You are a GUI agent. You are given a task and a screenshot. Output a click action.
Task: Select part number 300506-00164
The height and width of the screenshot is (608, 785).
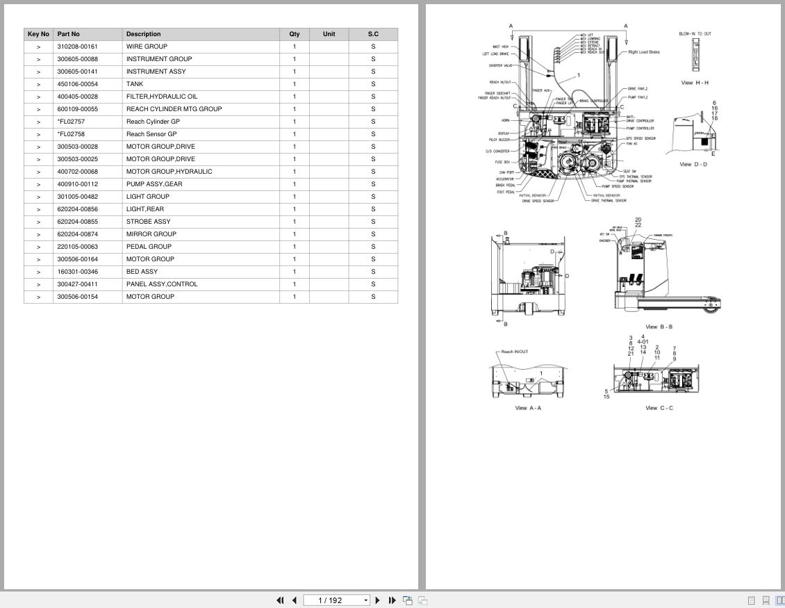(x=78, y=259)
